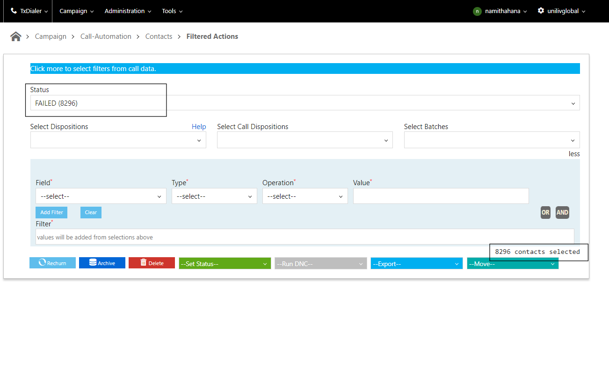Toggle the AND filter operator

[x=562, y=212]
